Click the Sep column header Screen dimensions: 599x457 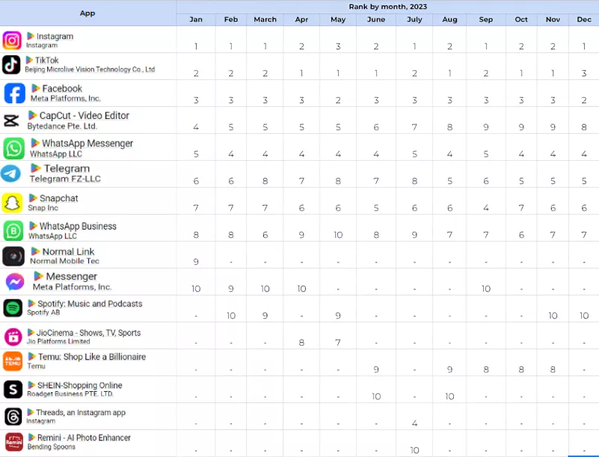pyautogui.click(x=485, y=19)
